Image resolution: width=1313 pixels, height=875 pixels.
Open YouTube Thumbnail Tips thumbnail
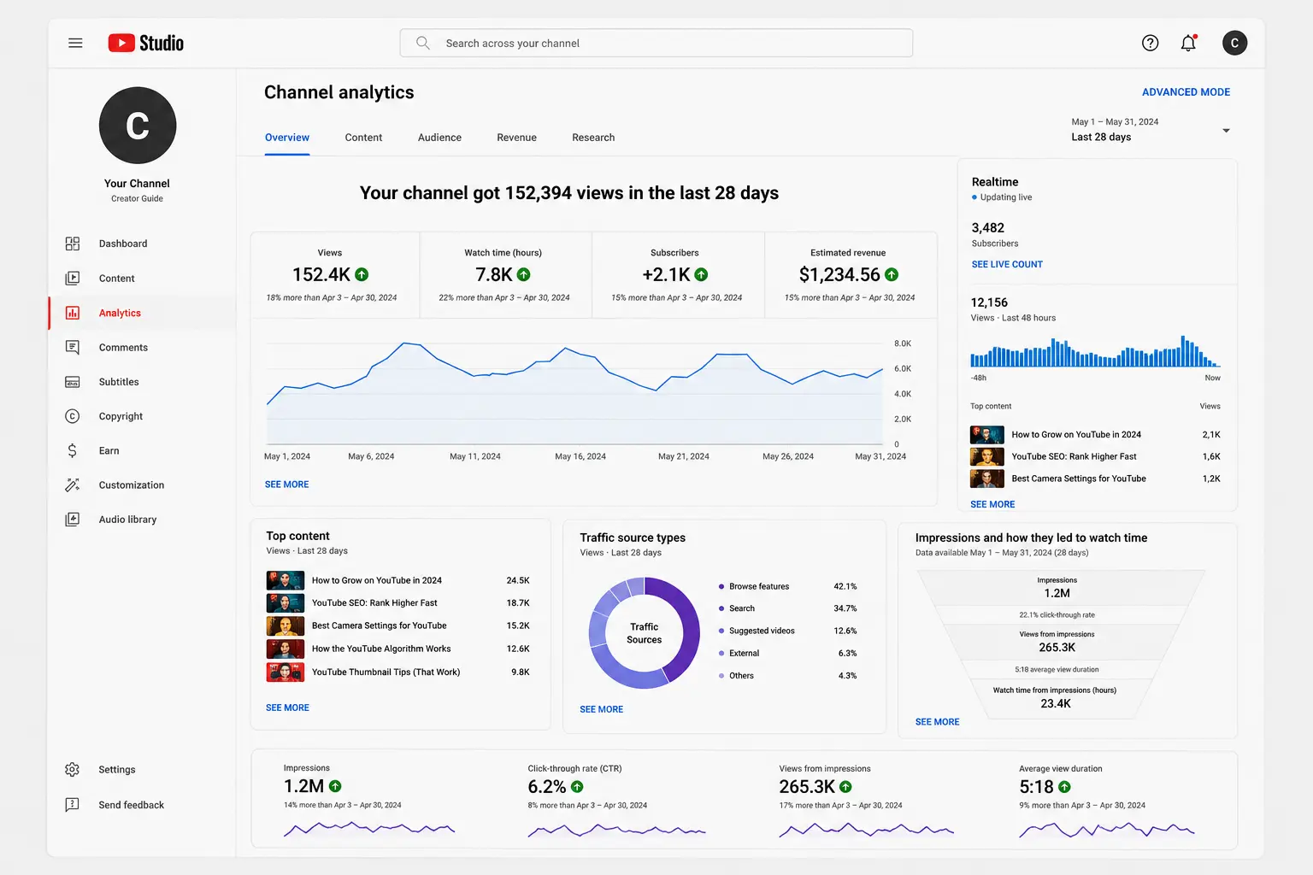(286, 672)
